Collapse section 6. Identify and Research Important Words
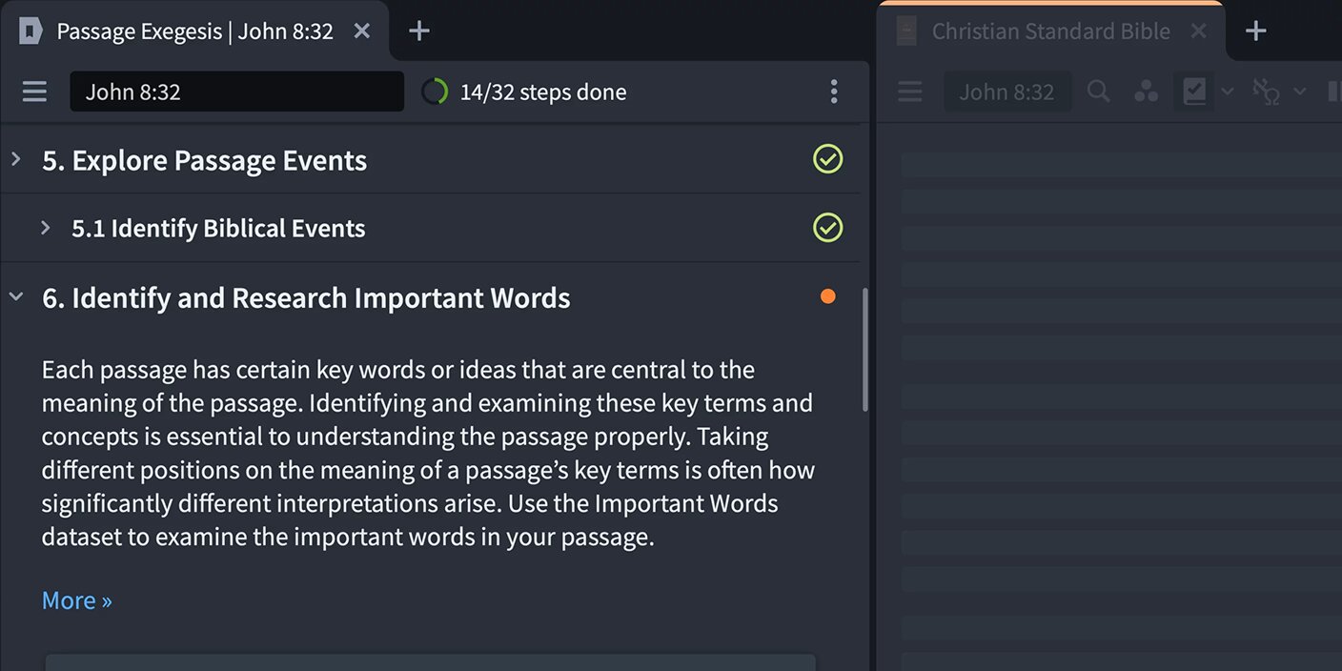1342x671 pixels. pos(16,297)
